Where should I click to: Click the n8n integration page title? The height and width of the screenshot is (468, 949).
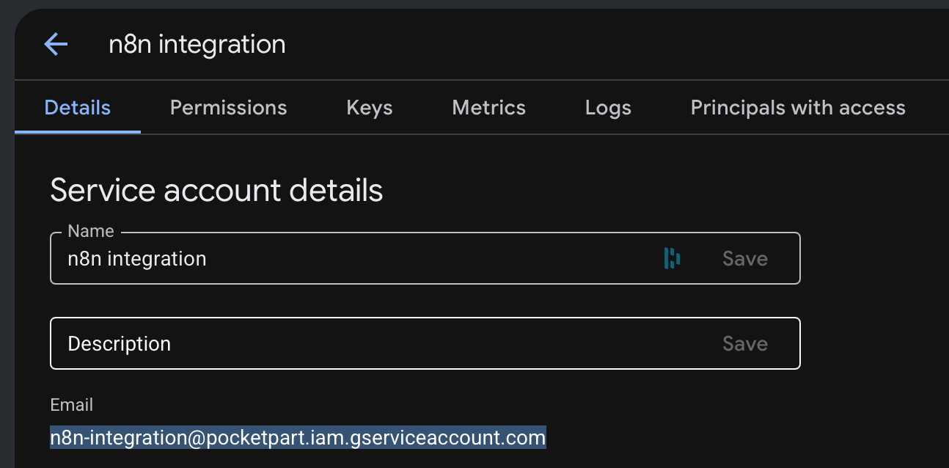(197, 44)
